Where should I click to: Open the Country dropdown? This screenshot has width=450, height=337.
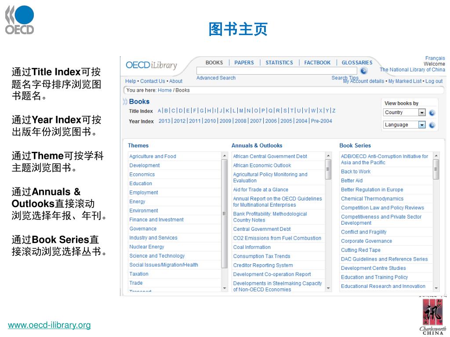click(404, 112)
